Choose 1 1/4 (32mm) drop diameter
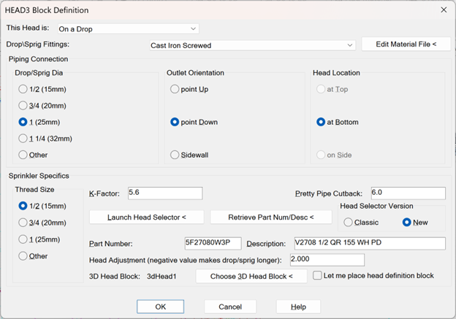Screen dimensions: 456x319 [x=24, y=139]
